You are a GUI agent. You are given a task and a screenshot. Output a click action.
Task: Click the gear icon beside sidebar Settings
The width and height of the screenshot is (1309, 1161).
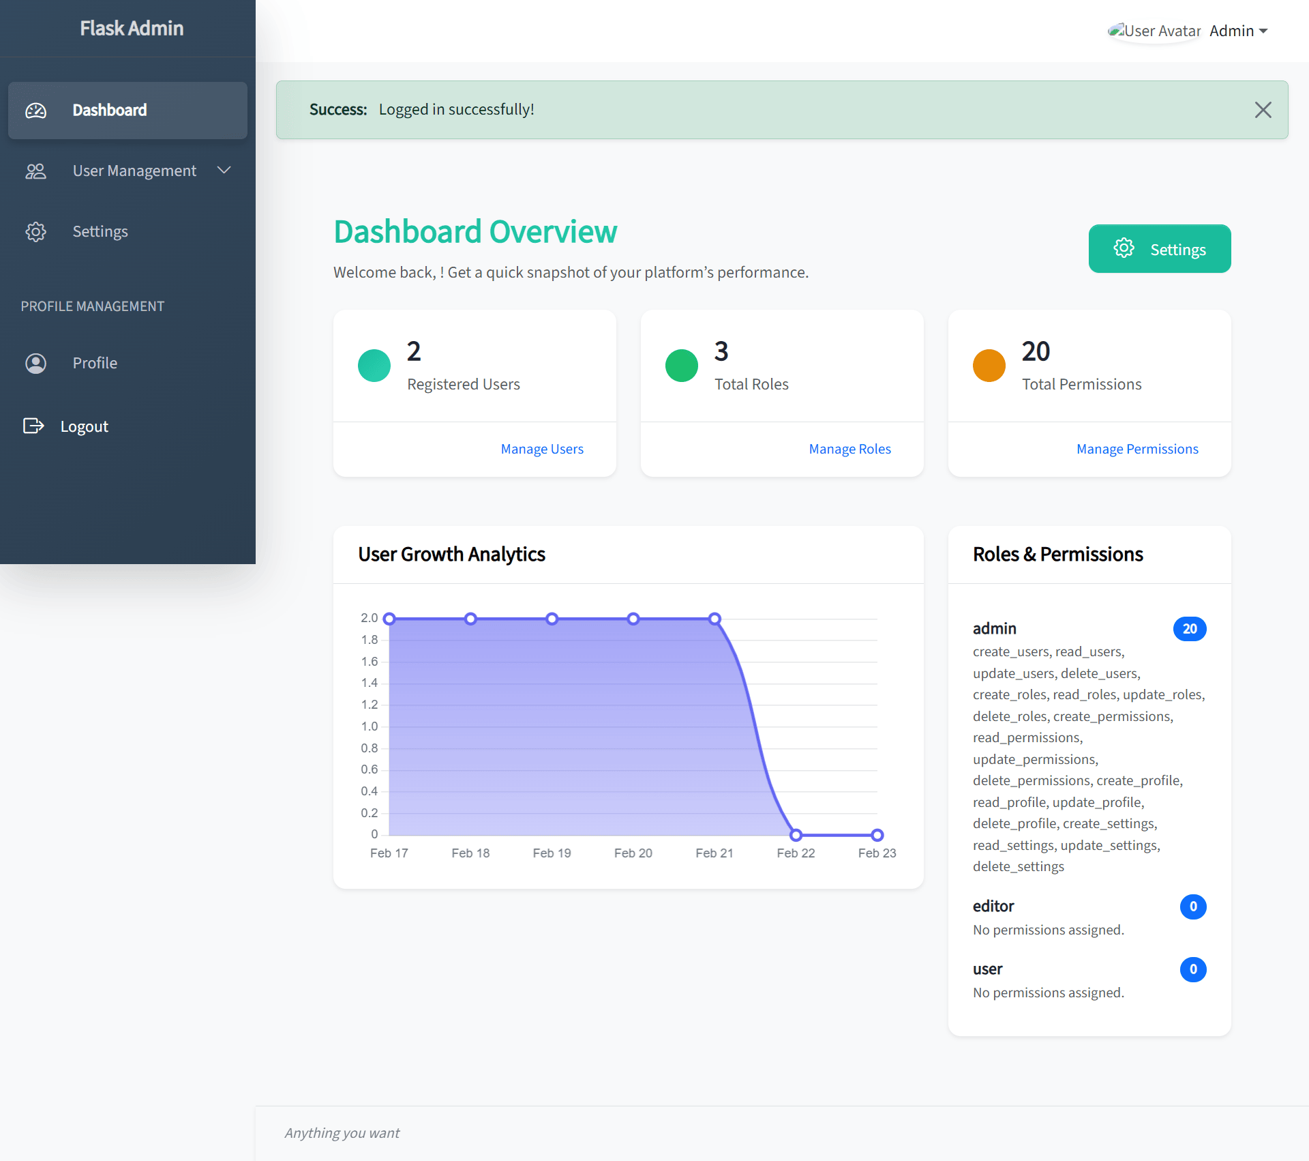[x=36, y=232]
